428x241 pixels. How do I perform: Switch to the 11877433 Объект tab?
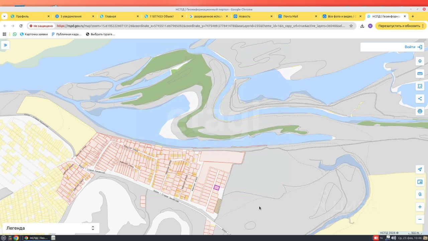click(164, 16)
